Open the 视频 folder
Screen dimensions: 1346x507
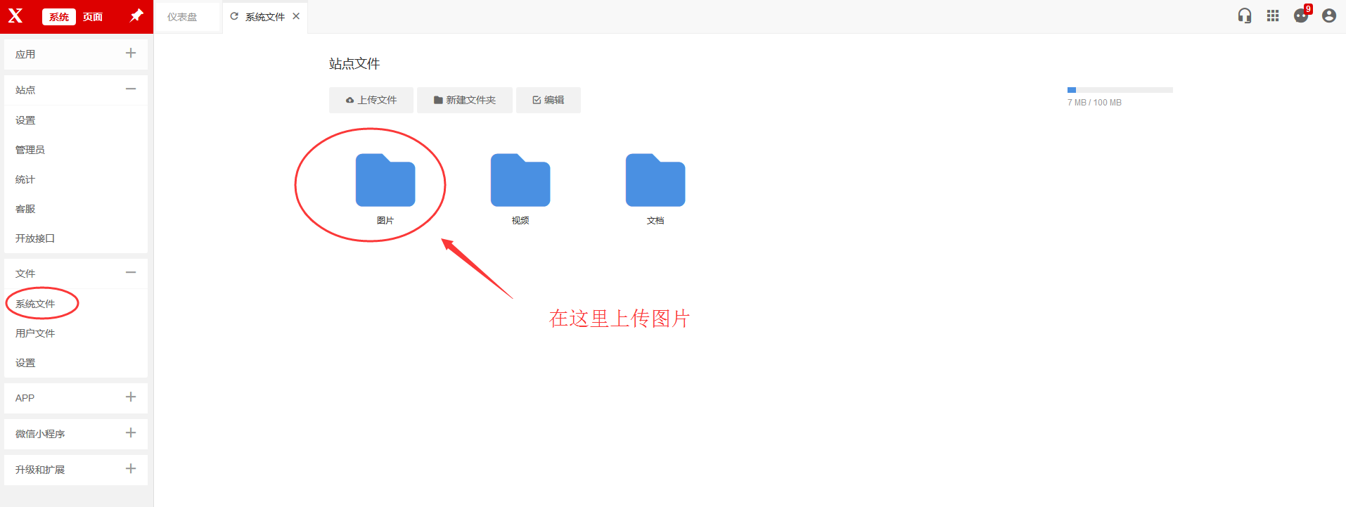coord(520,181)
